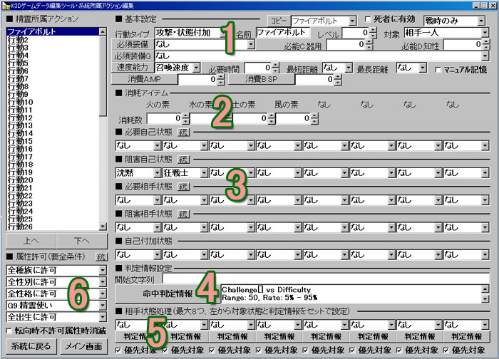This screenshot has width=499, height=359.
Task: Open the 最長距離 dropdown
Action: click(x=423, y=68)
